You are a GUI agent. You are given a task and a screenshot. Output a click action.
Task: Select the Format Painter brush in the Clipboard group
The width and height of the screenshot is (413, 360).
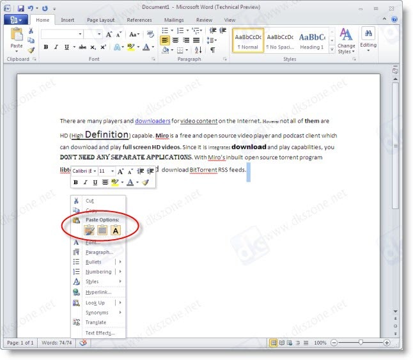pos(31,50)
